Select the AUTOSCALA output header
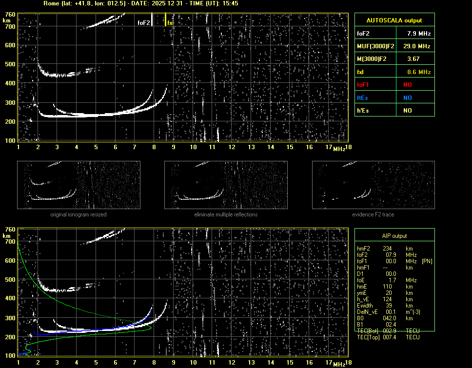 click(x=394, y=20)
